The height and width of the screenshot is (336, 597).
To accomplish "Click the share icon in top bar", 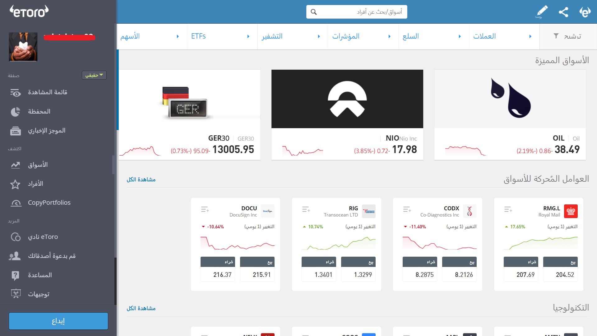I will tap(563, 12).
